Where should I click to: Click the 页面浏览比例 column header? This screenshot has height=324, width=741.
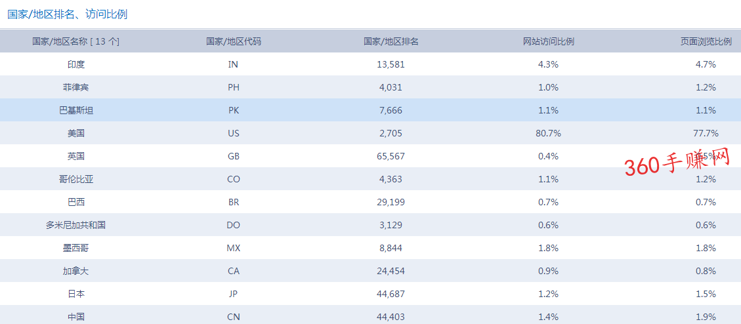[x=706, y=41]
